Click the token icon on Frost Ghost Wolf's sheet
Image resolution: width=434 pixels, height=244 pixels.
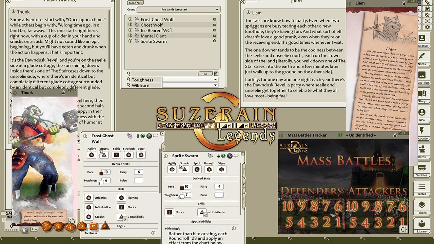point(130,135)
